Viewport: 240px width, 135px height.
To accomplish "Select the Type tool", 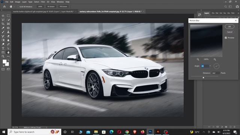I will point(3,48).
